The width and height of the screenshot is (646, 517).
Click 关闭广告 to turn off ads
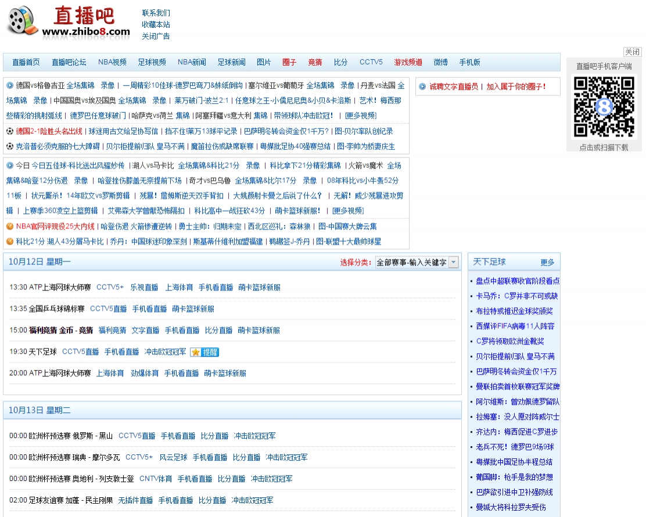(x=156, y=36)
